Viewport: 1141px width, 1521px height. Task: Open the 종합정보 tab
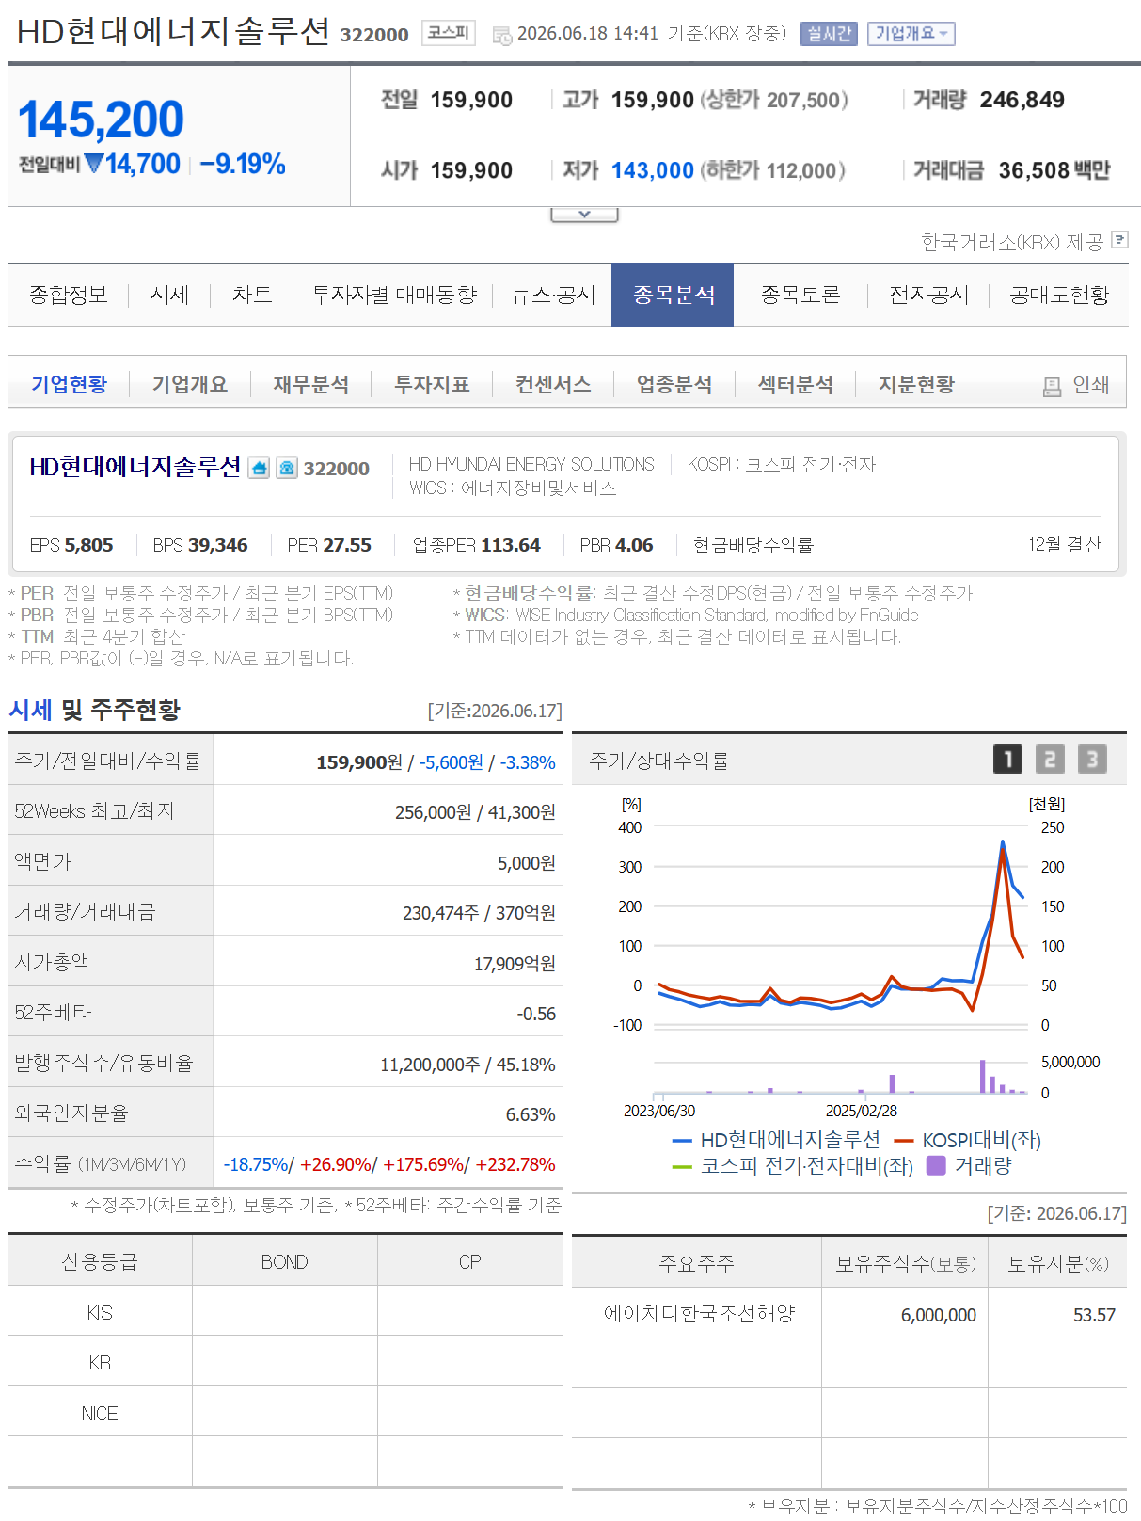click(x=69, y=295)
